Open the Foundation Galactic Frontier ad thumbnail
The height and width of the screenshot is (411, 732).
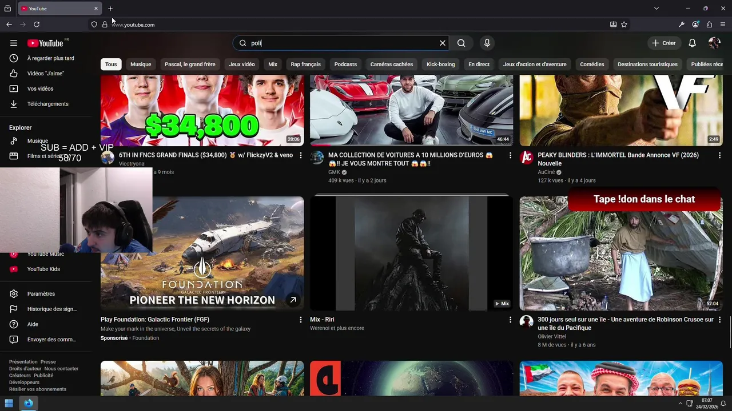(202, 253)
